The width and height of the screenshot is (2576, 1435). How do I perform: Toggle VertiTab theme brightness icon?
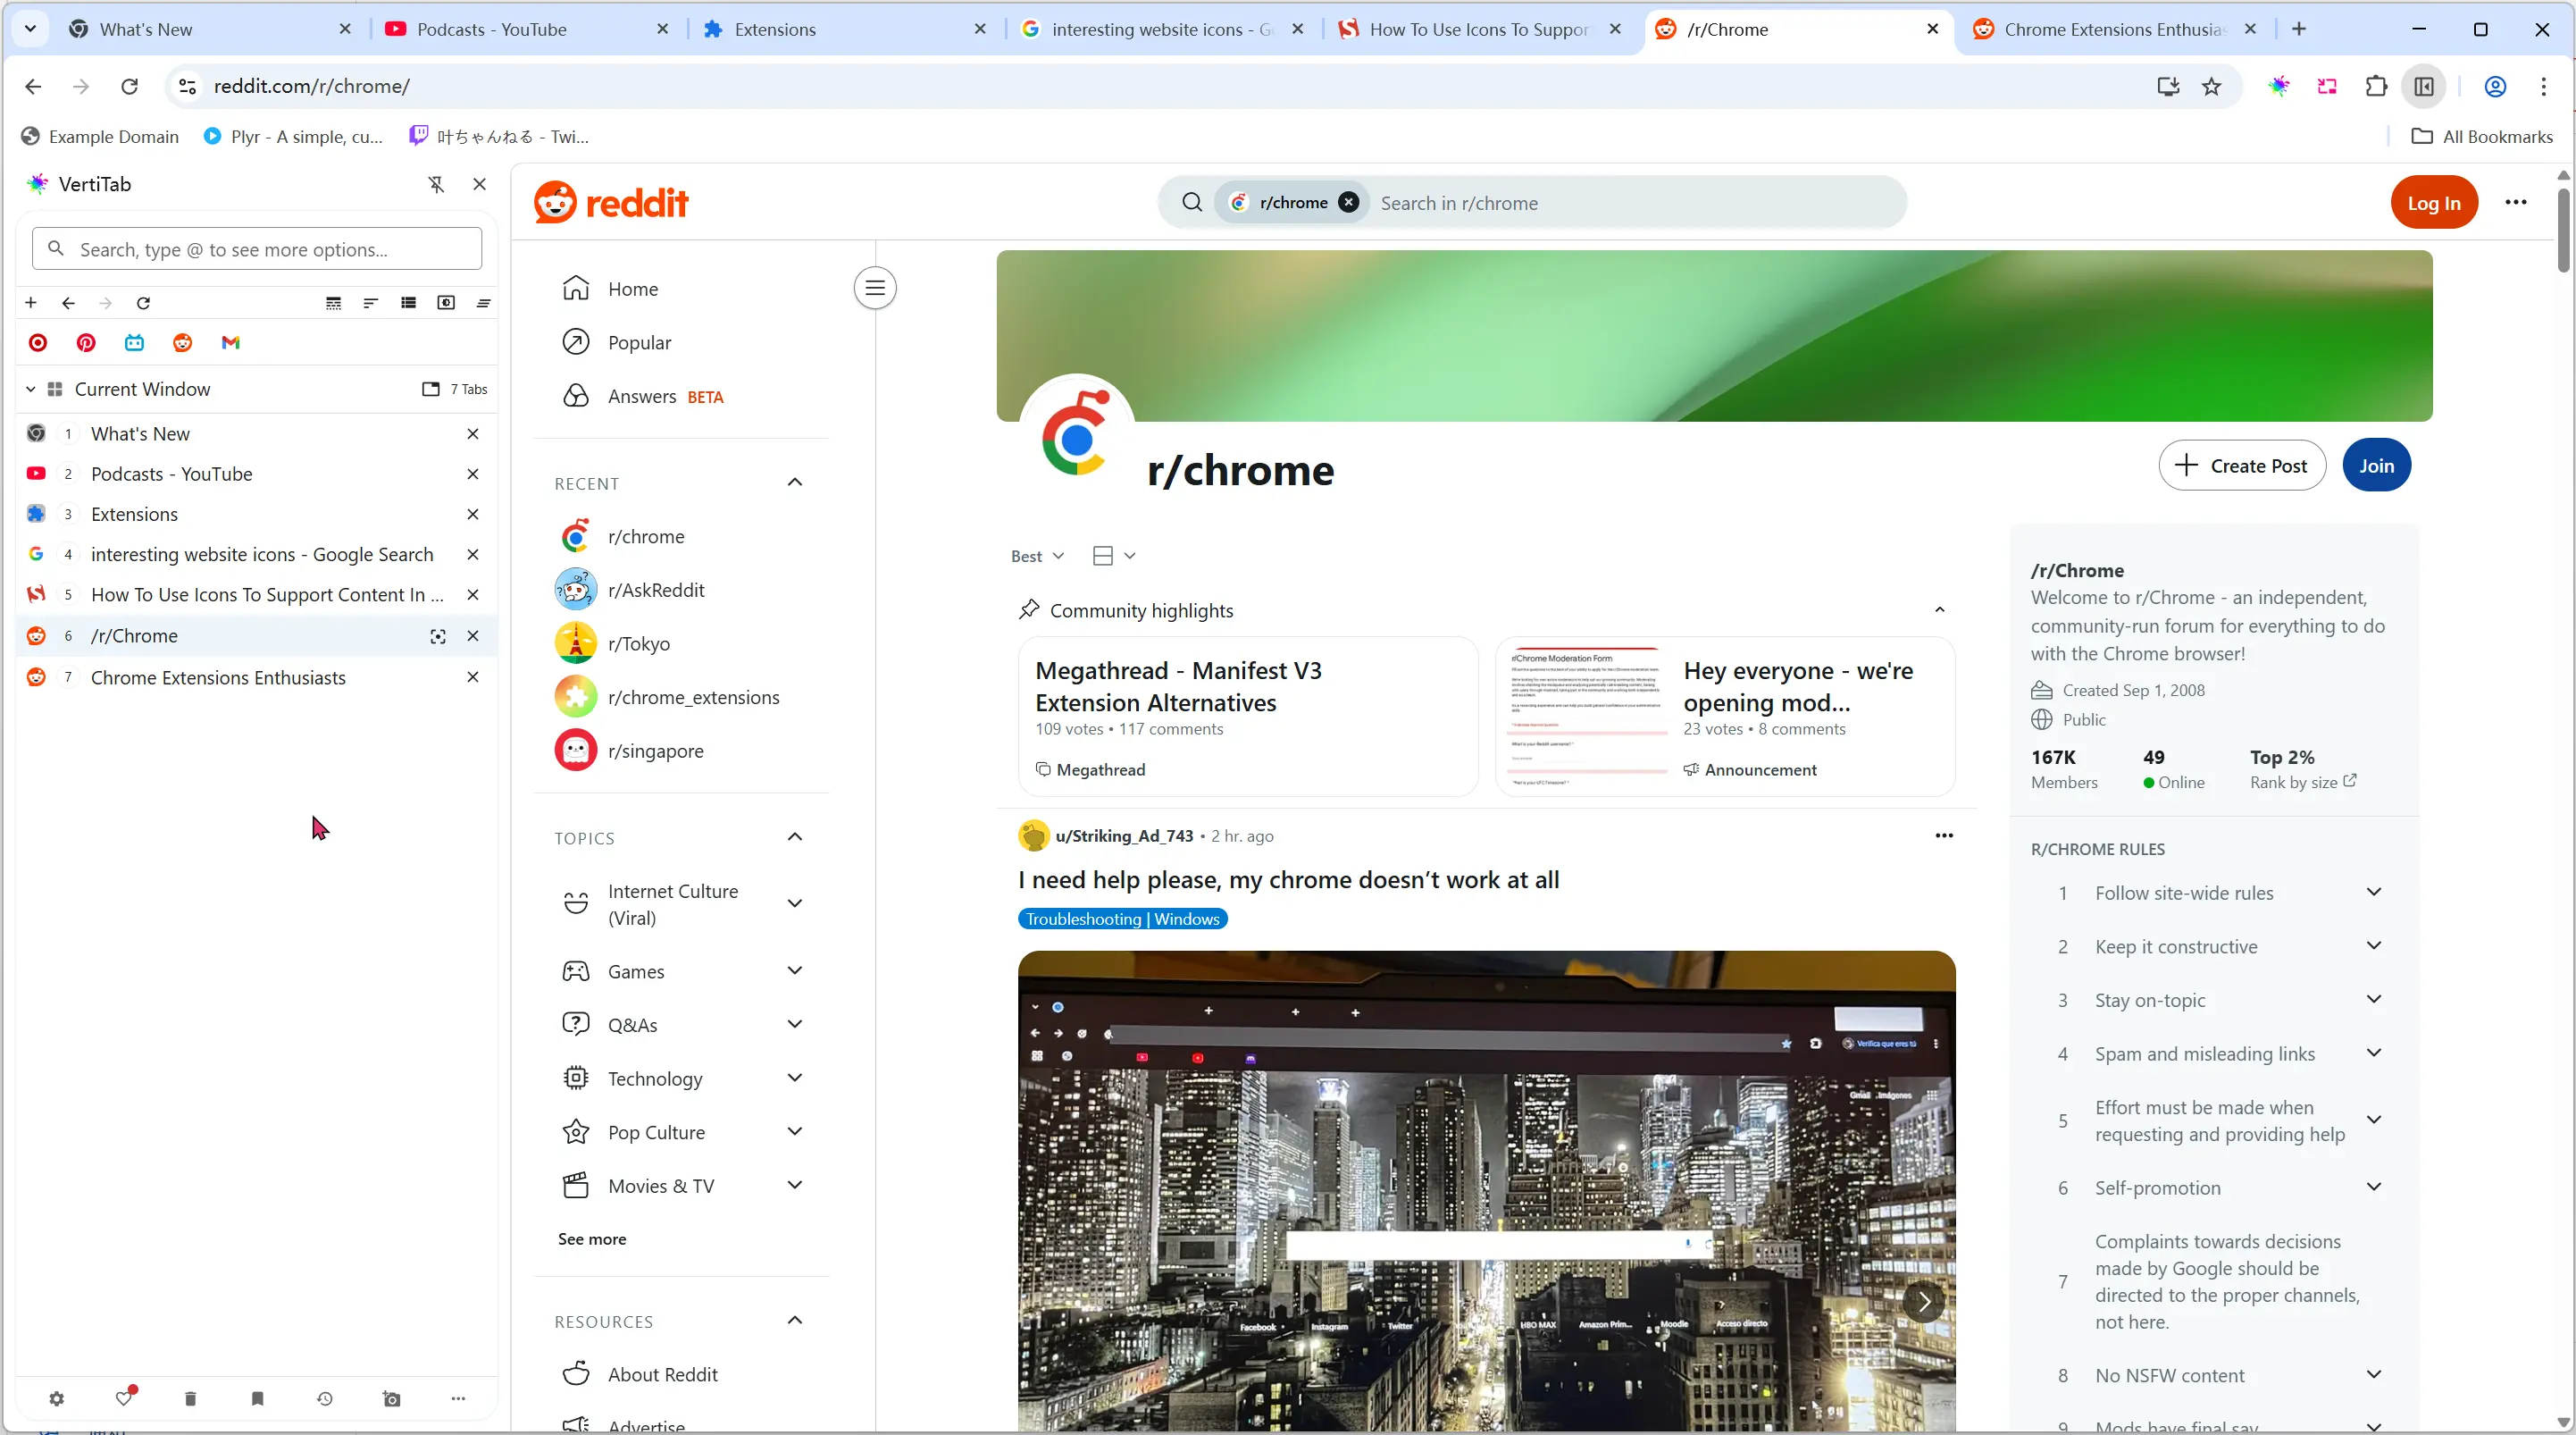[446, 302]
